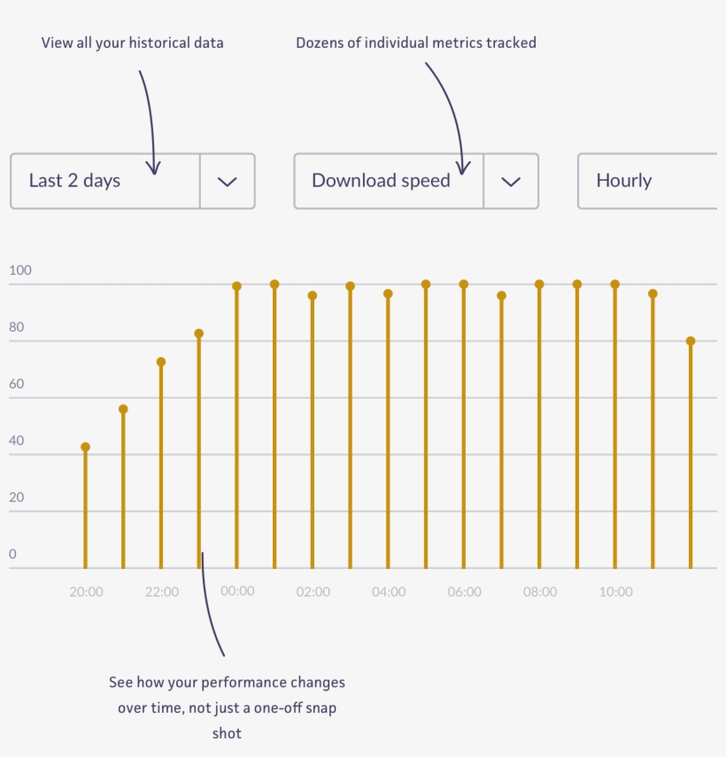The width and height of the screenshot is (726, 757).
Task: Click the first data point reaching 100 near 00:00
Action: [x=237, y=285]
